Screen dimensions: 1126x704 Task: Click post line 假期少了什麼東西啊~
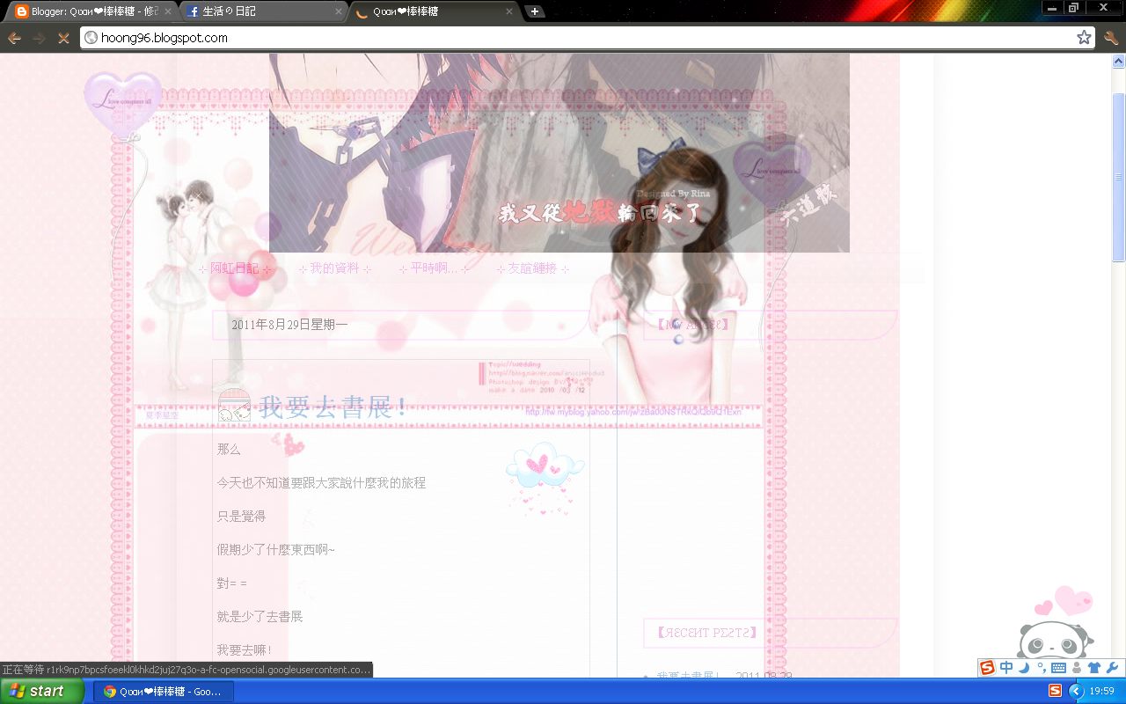(276, 550)
